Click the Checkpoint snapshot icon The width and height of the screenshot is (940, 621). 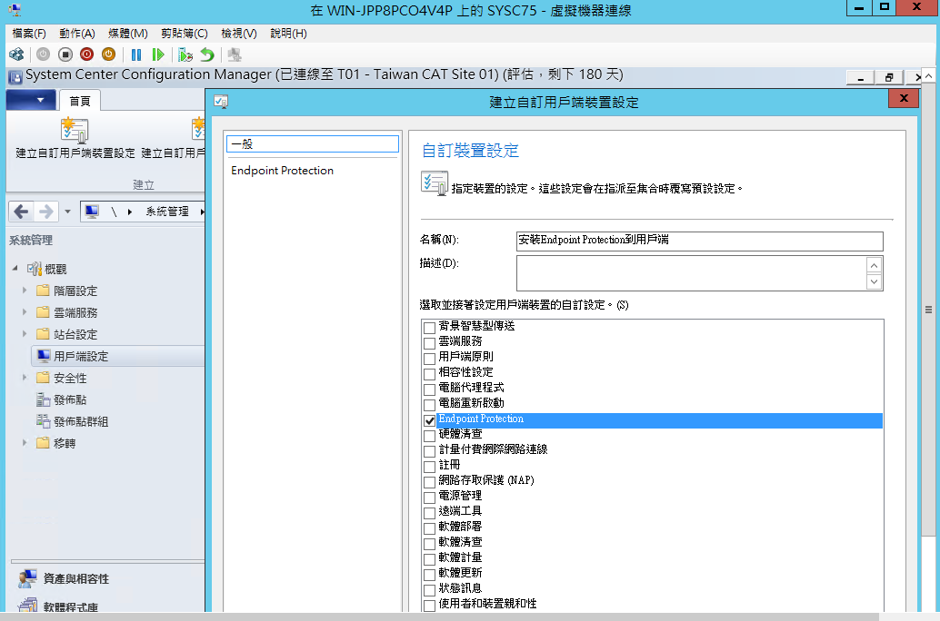tap(185, 55)
